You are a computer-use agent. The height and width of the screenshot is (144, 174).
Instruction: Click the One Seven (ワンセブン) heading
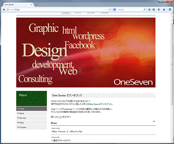click(x=67, y=96)
